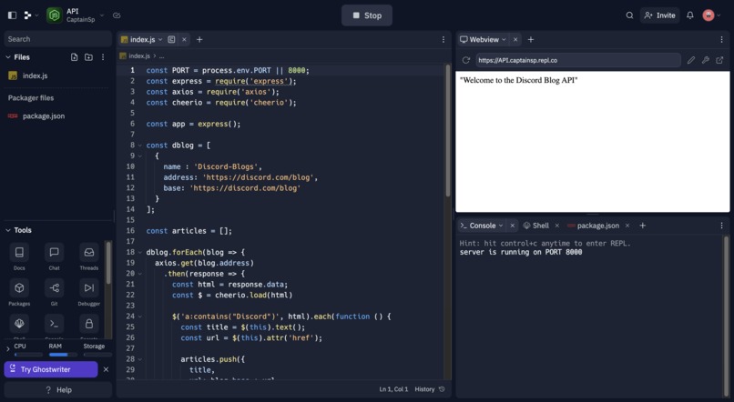The height and width of the screenshot is (402, 734).
Task: Fold the dblog array at line 8
Action: point(139,146)
